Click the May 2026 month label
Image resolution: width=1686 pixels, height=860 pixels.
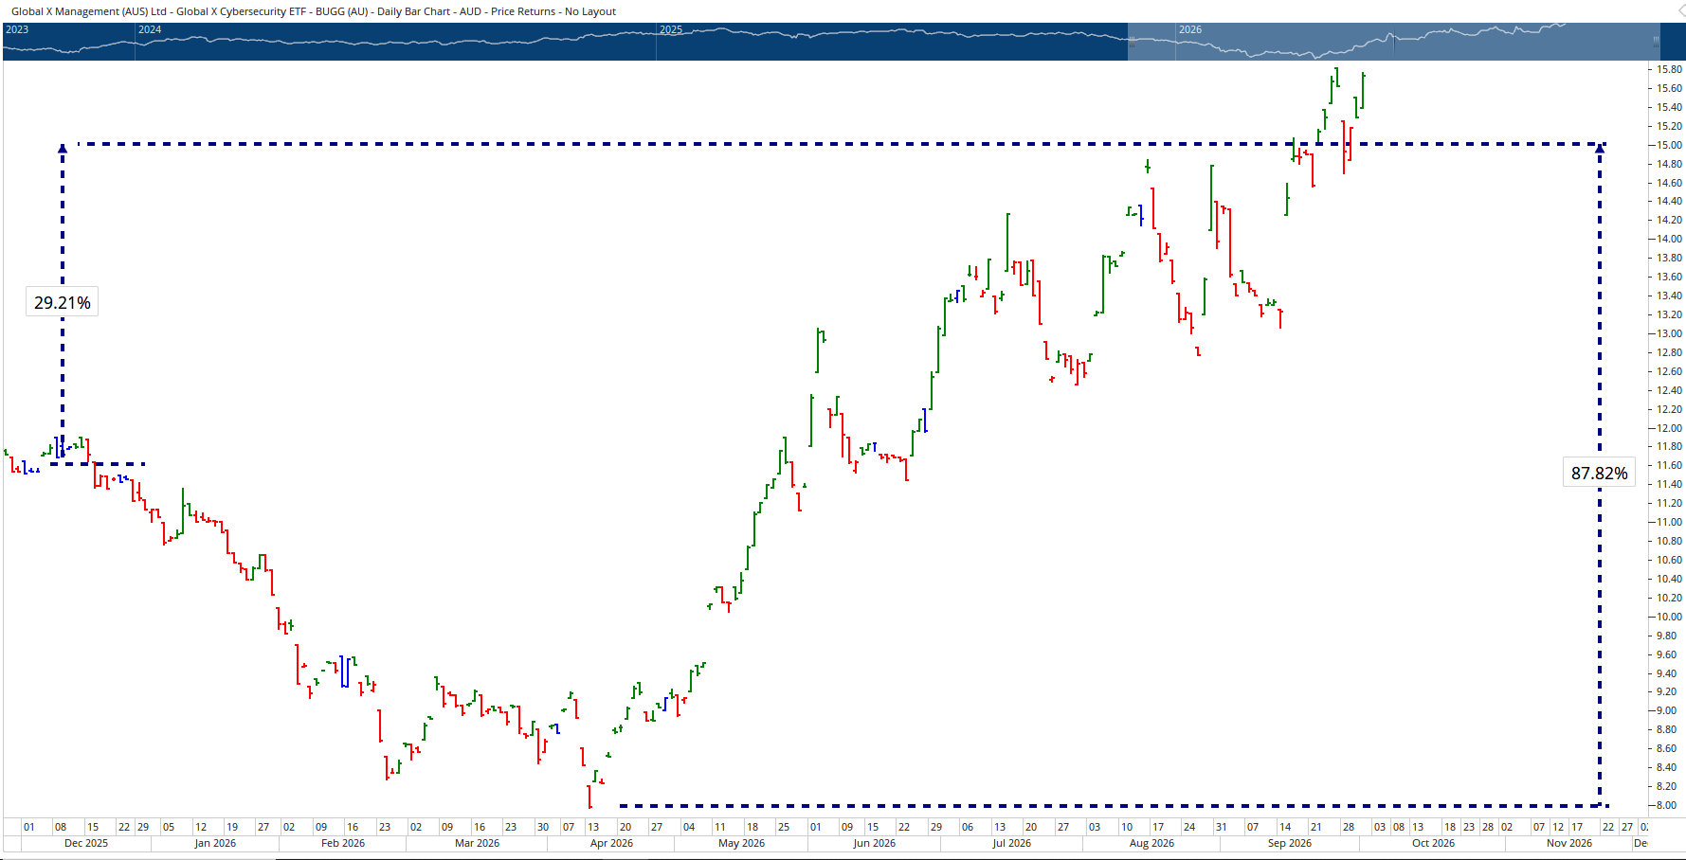(x=741, y=843)
